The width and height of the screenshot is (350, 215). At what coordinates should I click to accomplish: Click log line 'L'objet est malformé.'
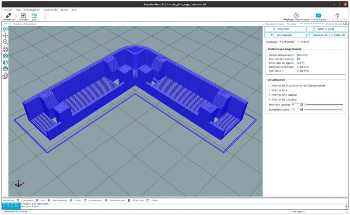pyautogui.click(x=35, y=204)
